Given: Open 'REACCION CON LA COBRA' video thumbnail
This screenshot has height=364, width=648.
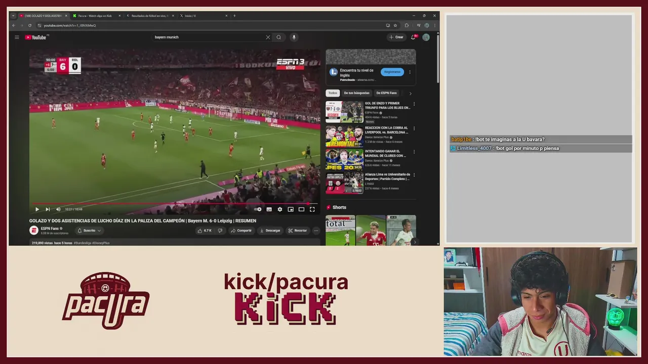Looking at the screenshot, I should click(x=344, y=136).
